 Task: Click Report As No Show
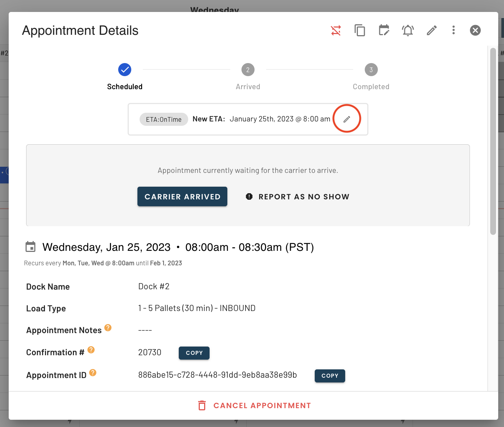(297, 196)
